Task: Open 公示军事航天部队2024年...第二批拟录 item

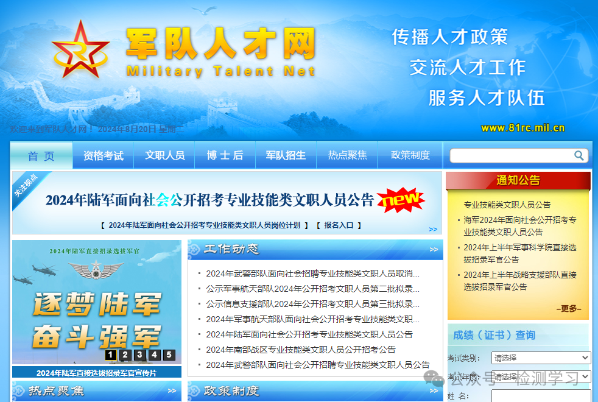Action: [313, 289]
